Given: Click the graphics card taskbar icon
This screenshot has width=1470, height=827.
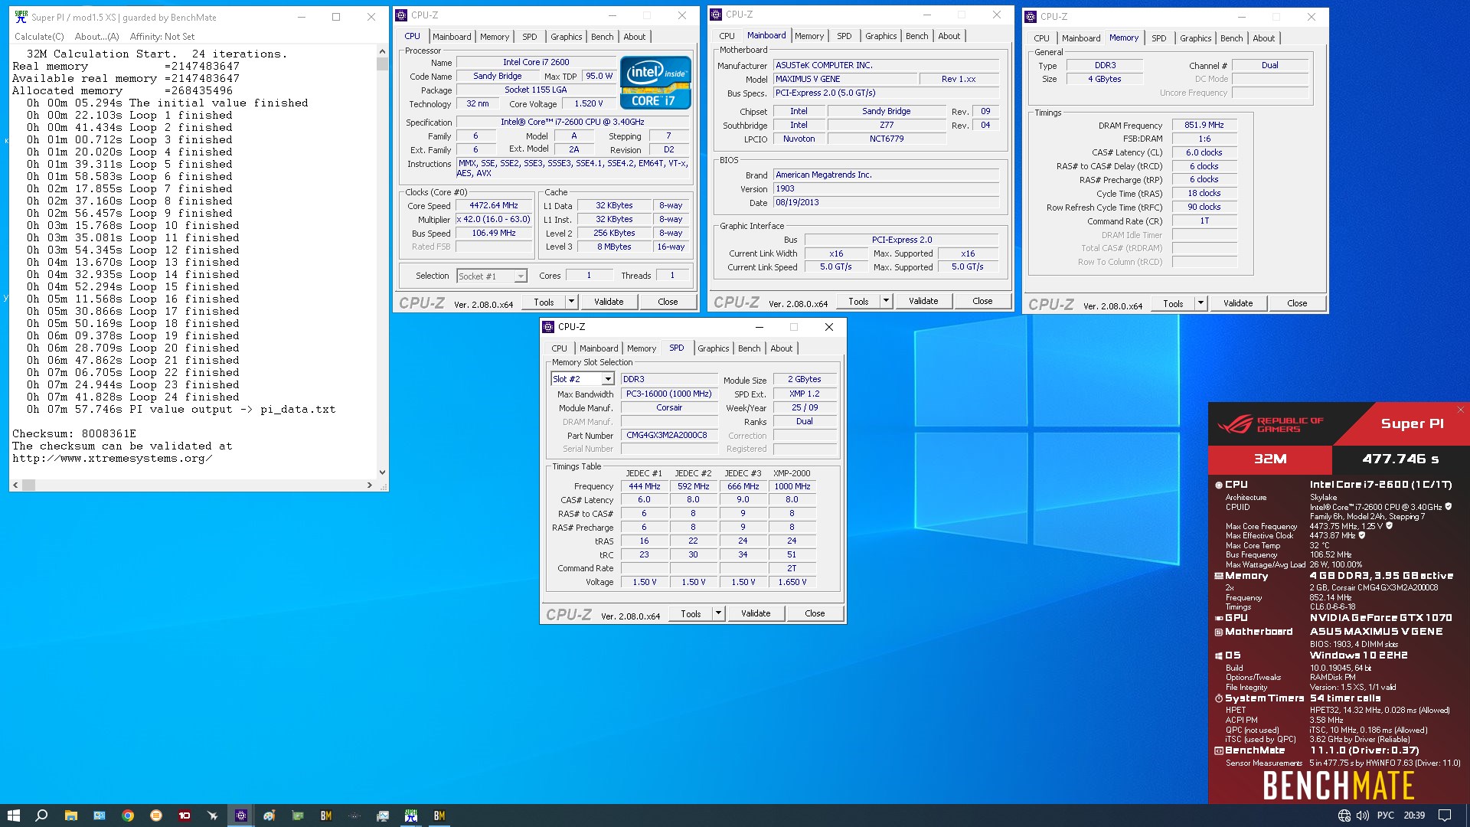Looking at the screenshot, I should [x=298, y=816].
